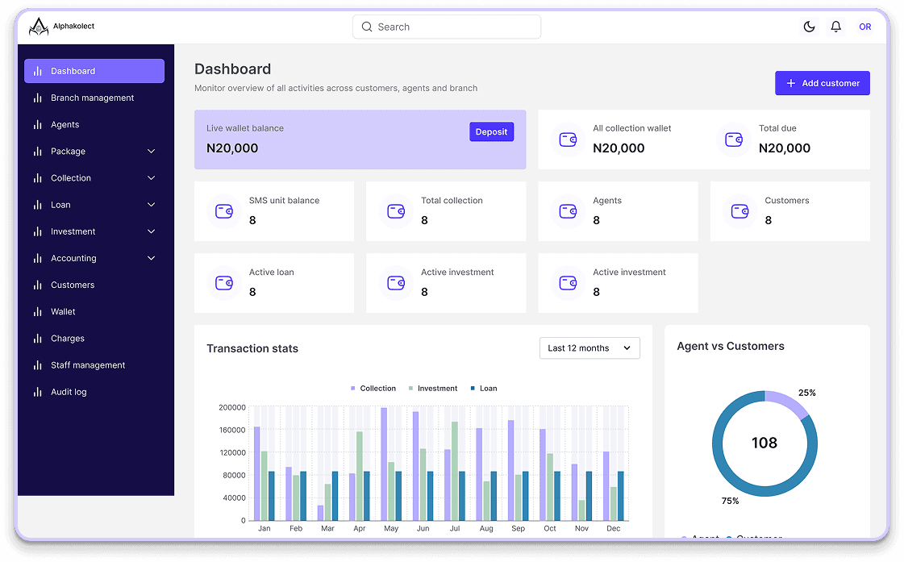Click the Add customer button

click(823, 83)
